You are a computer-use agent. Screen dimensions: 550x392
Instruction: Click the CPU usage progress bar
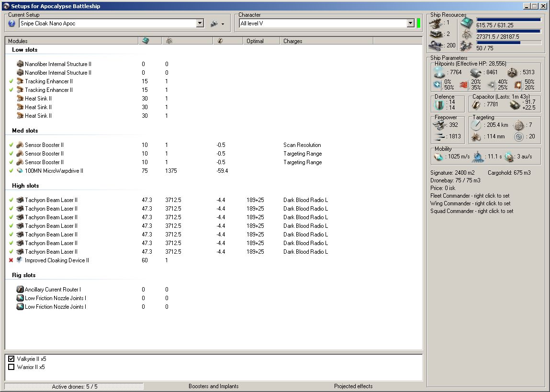click(509, 20)
